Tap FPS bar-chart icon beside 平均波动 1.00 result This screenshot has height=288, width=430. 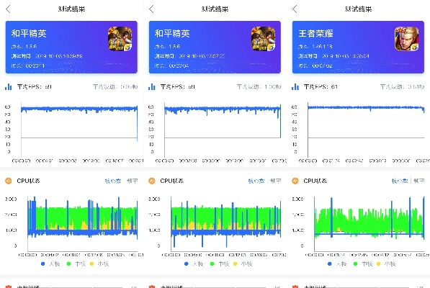point(152,87)
